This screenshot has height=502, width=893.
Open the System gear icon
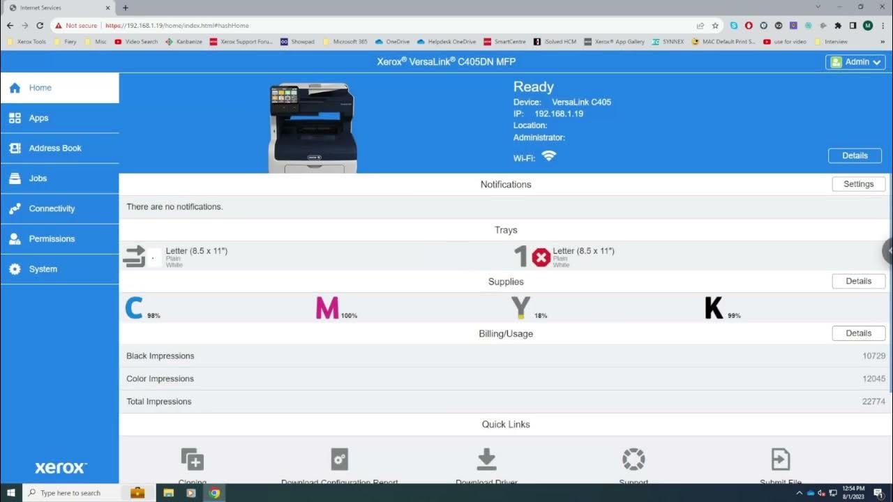pos(15,269)
